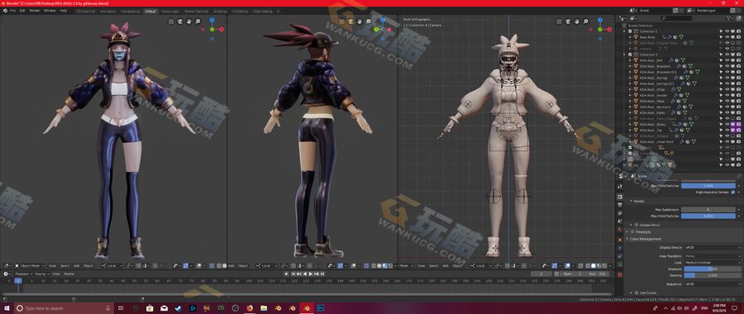The height and width of the screenshot is (314, 744).
Task: Switch to the Animation workspace tab
Action: click(108, 11)
